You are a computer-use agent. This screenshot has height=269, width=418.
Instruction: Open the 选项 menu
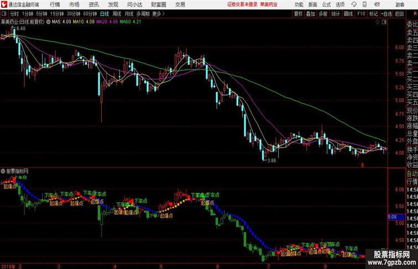click(x=340, y=4)
